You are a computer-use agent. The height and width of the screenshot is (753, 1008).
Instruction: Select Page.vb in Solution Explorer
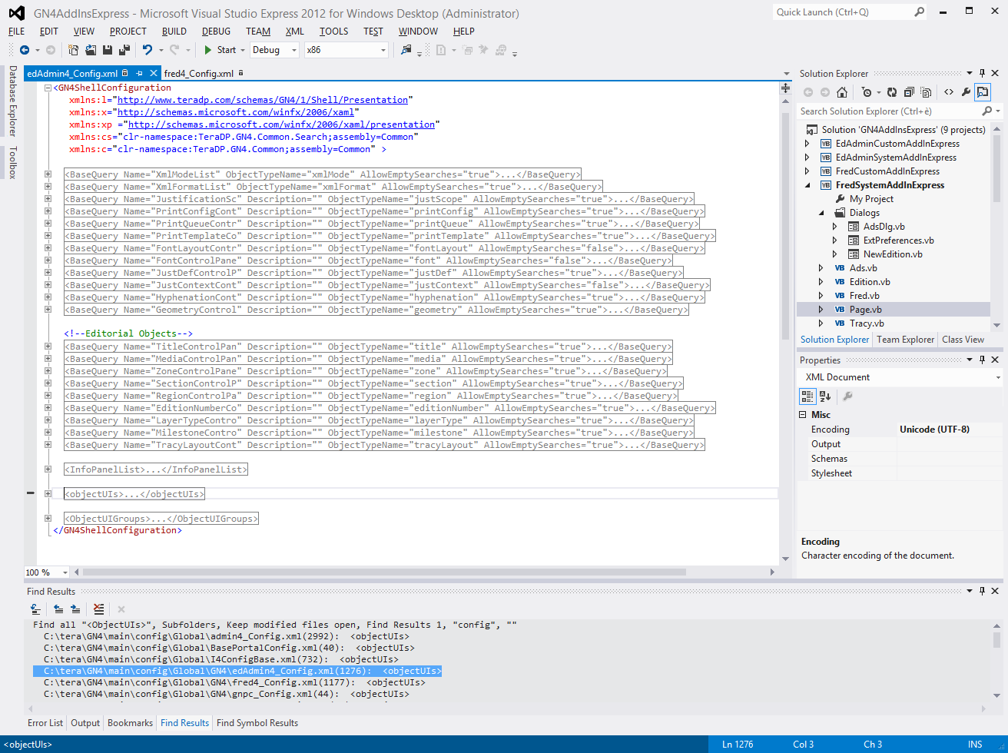(865, 310)
